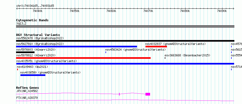Click the ruler's left scroll arrow
Image resolution: width=242 pixels, height=104 pixels.
[x=17, y=9]
